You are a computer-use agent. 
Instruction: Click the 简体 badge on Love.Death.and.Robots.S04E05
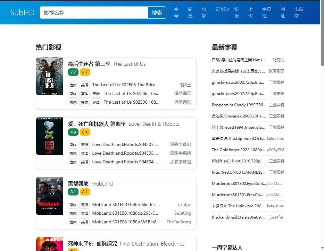[73, 144]
